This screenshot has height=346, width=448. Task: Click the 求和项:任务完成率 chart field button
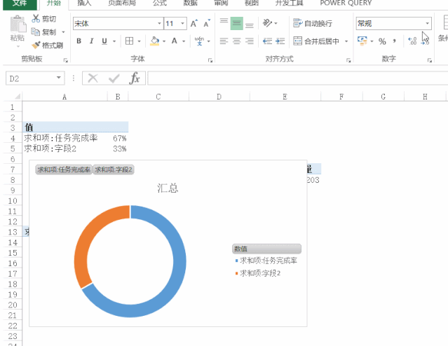[x=64, y=169]
